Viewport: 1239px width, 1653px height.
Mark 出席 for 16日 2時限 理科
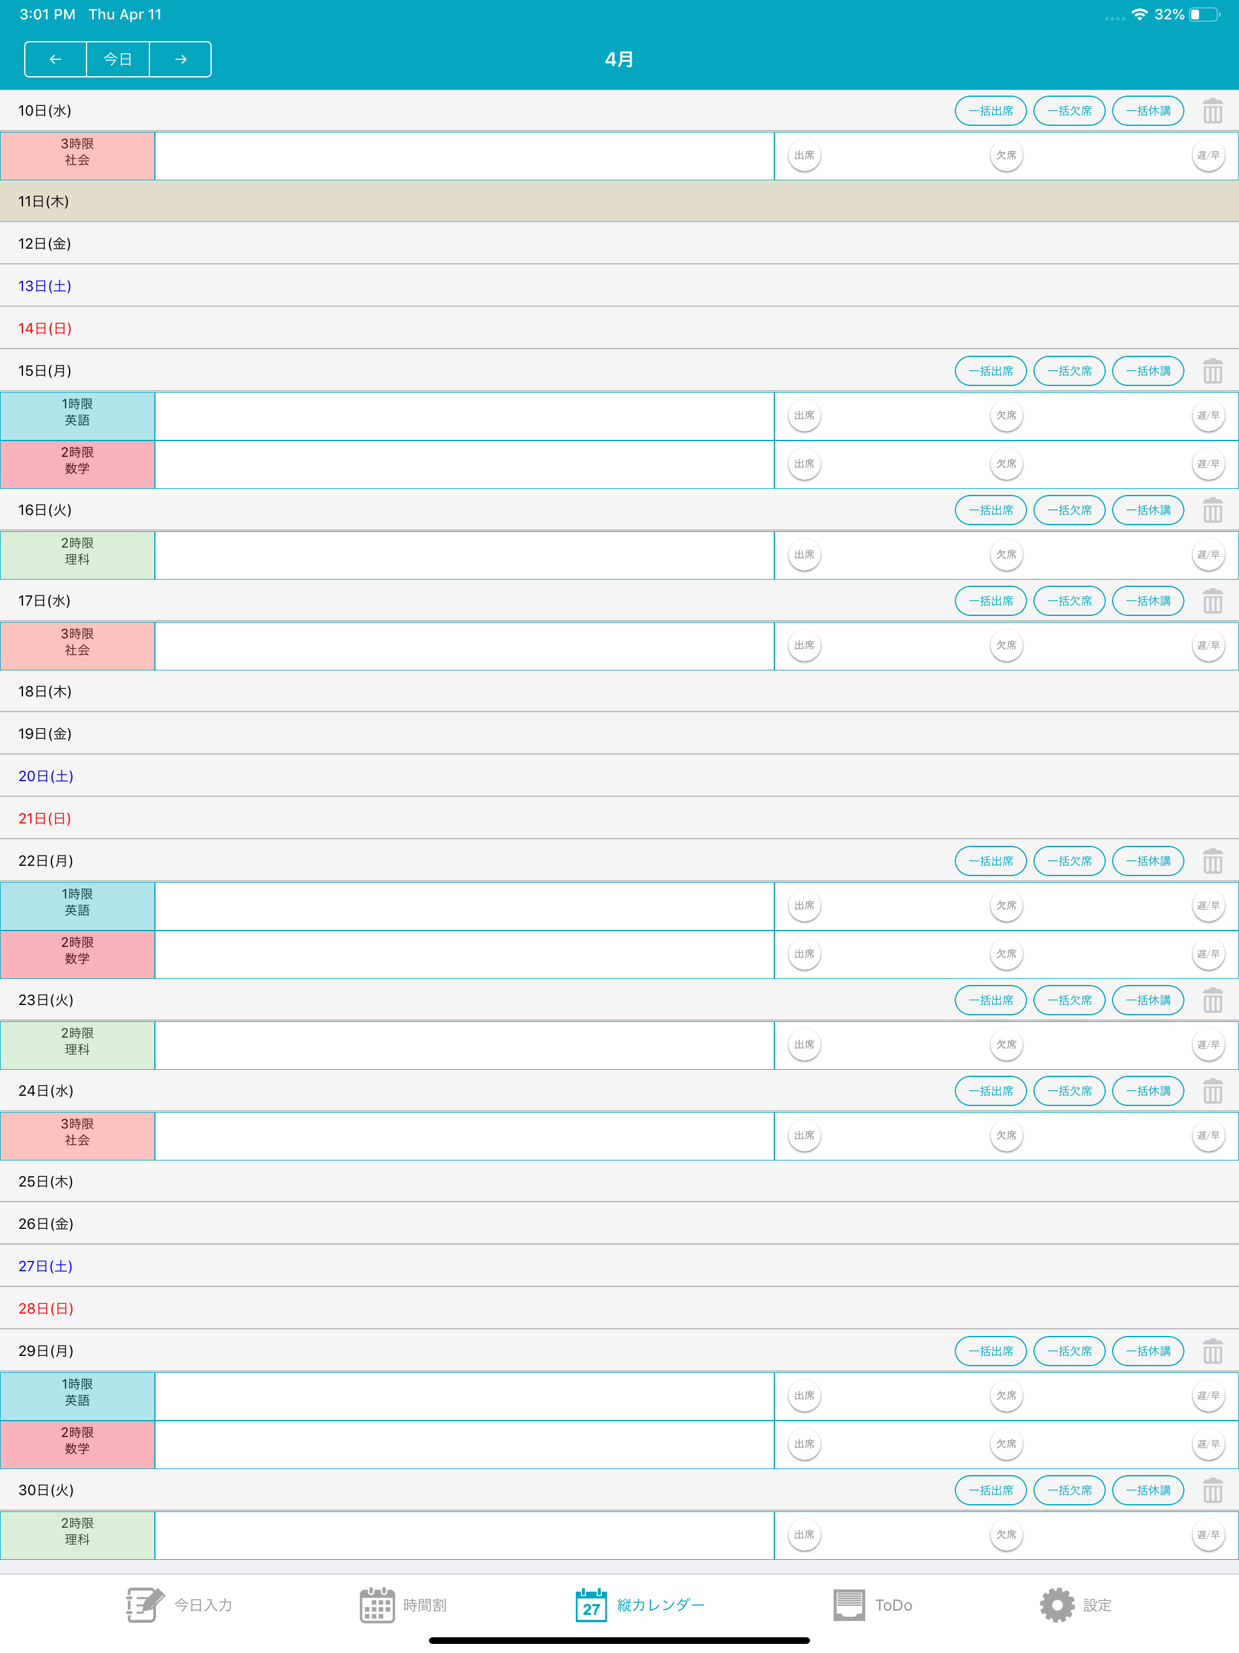804,554
